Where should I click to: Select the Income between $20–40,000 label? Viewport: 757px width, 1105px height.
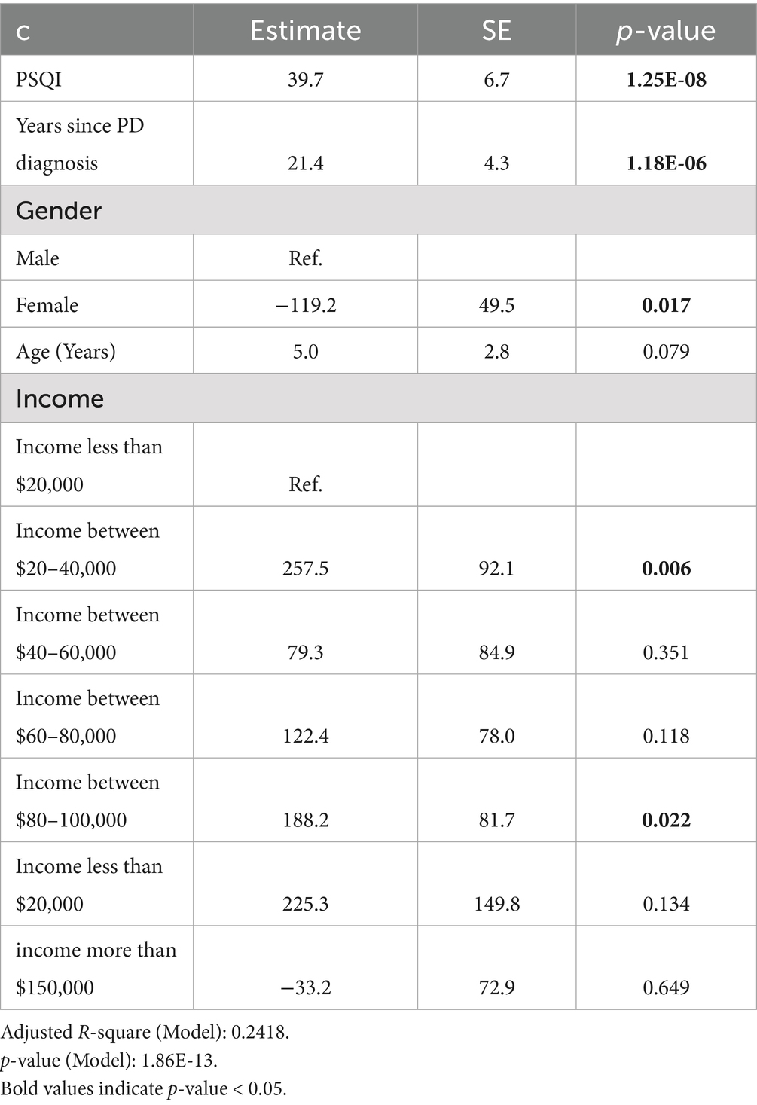click(x=87, y=549)
